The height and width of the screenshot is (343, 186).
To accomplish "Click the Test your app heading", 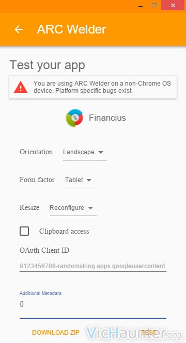I will pos(47,65).
